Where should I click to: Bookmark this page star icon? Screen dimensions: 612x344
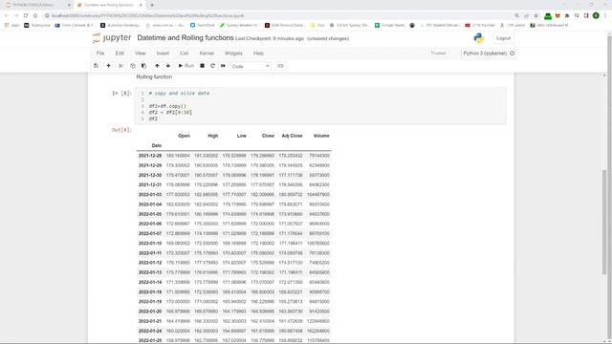(535, 15)
